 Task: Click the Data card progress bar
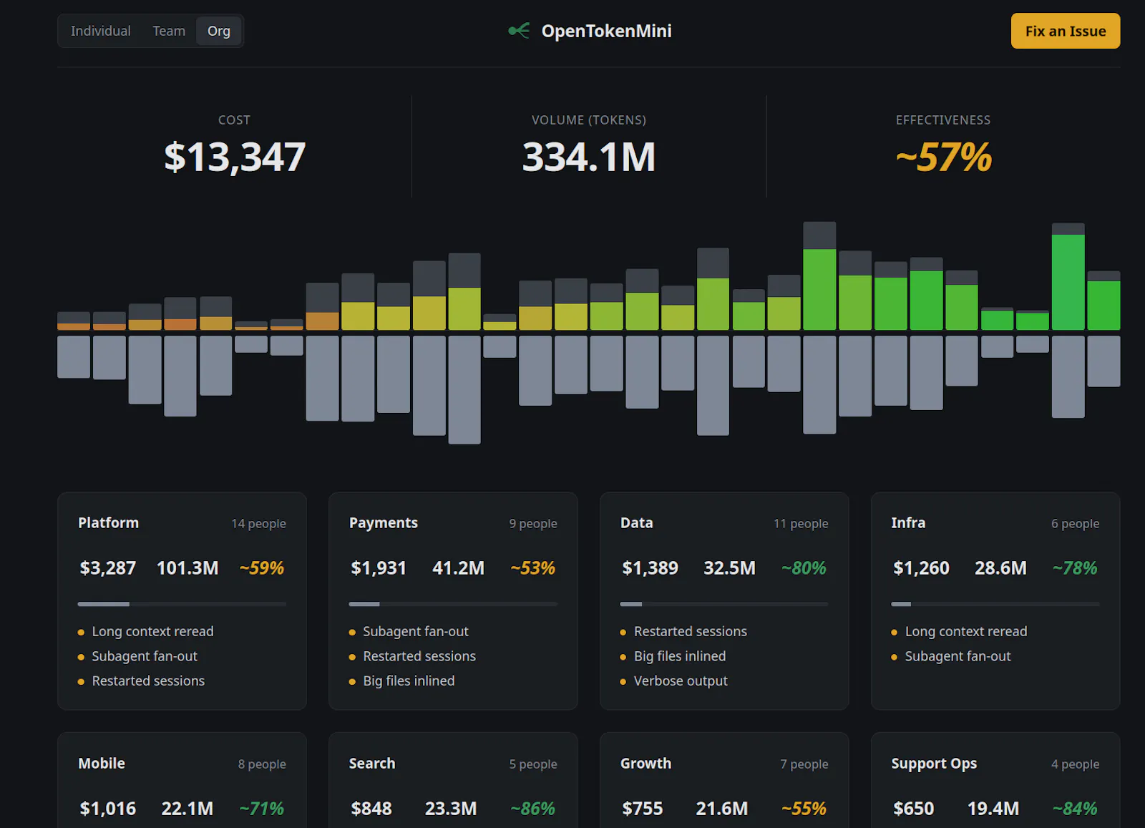click(724, 604)
